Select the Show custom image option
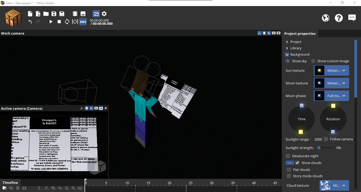Image resolution: width=361 pixels, height=192 pixels. click(x=313, y=61)
